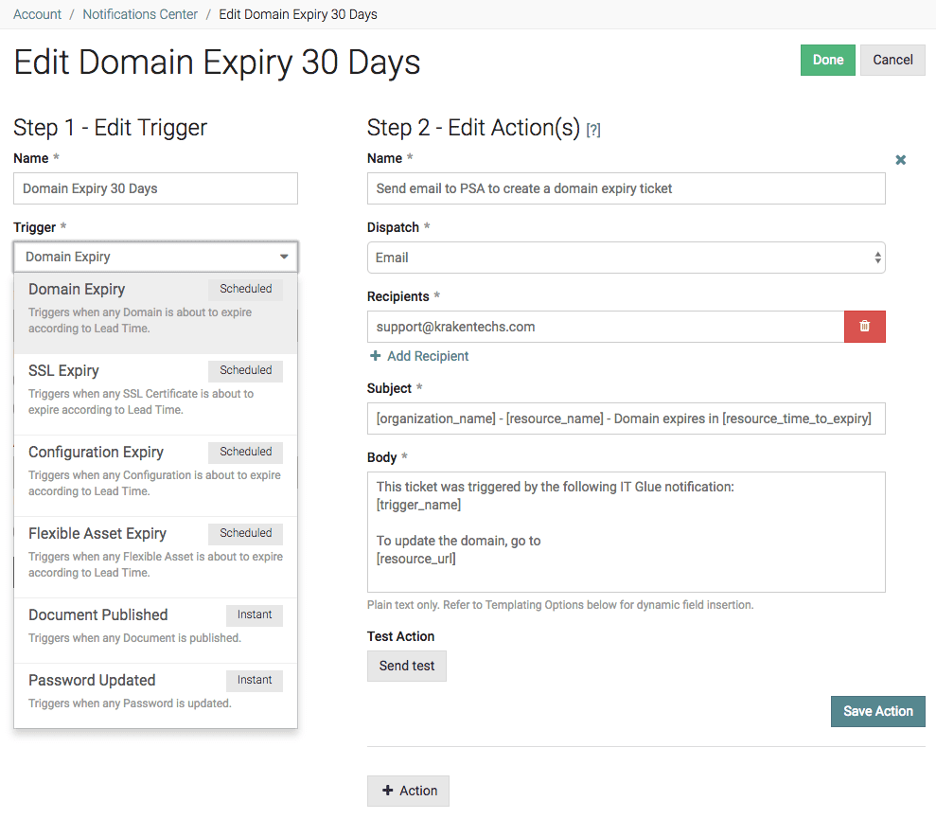
Task: Click the red trash icon beside recipient
Action: click(864, 327)
